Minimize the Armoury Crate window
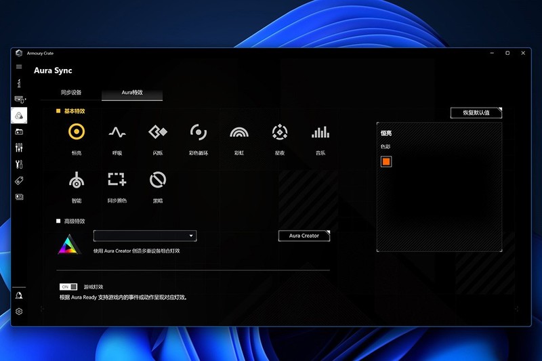This screenshot has width=542, height=361. coord(492,53)
